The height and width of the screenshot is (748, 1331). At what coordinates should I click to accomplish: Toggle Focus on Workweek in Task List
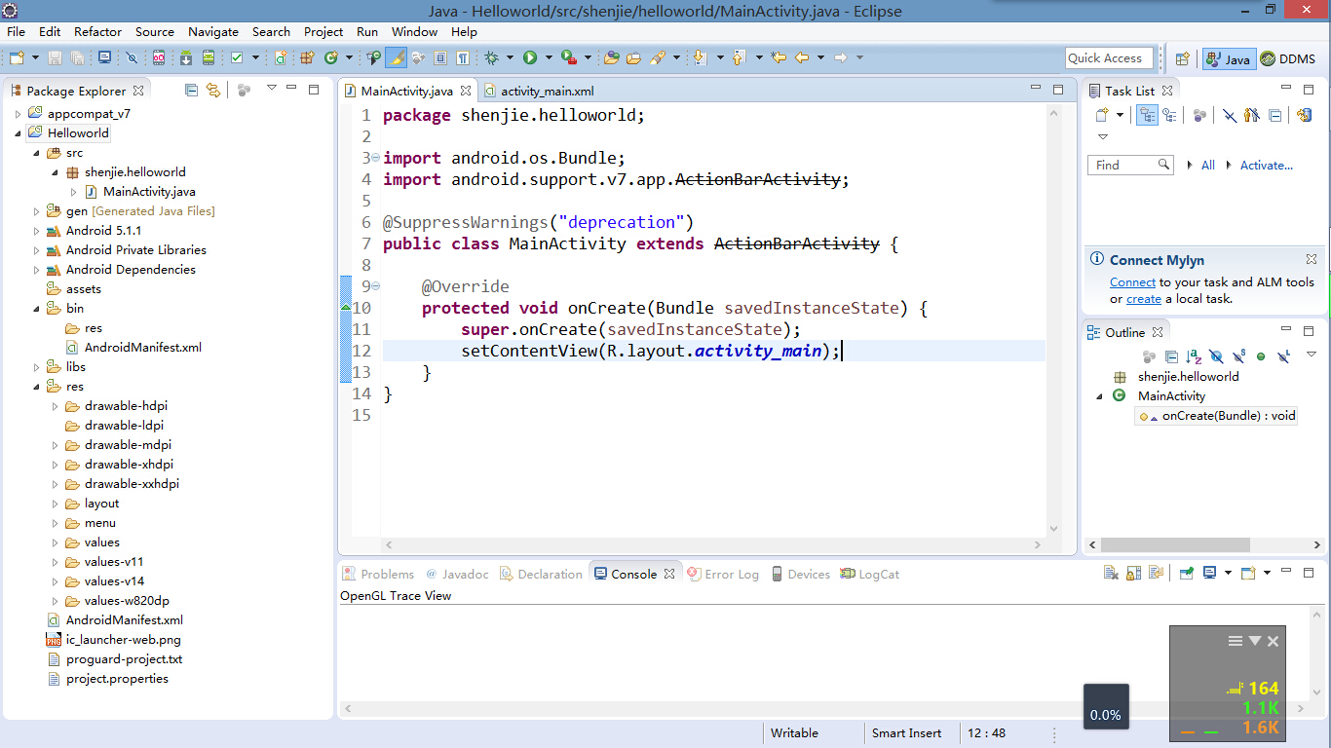(1199, 115)
